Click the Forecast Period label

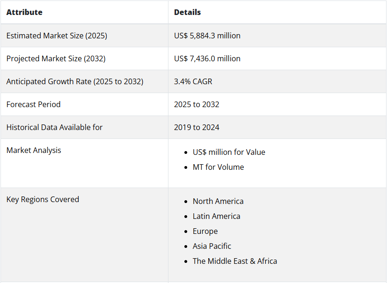pyautogui.click(x=33, y=104)
